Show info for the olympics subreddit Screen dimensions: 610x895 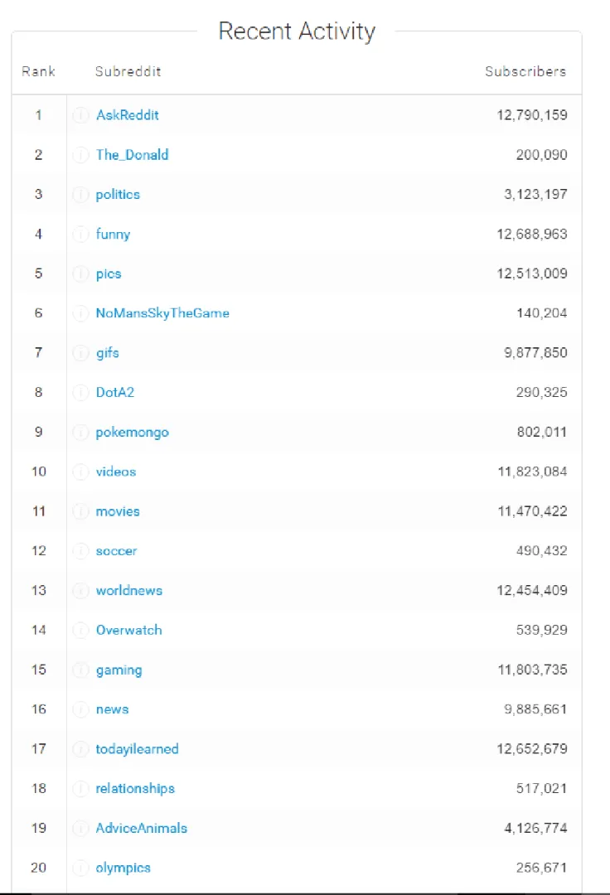click(x=81, y=868)
